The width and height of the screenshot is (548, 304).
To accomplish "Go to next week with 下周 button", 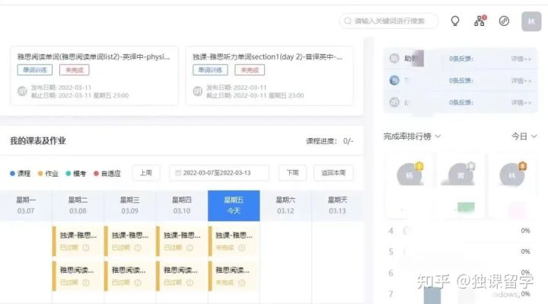I will tap(292, 173).
